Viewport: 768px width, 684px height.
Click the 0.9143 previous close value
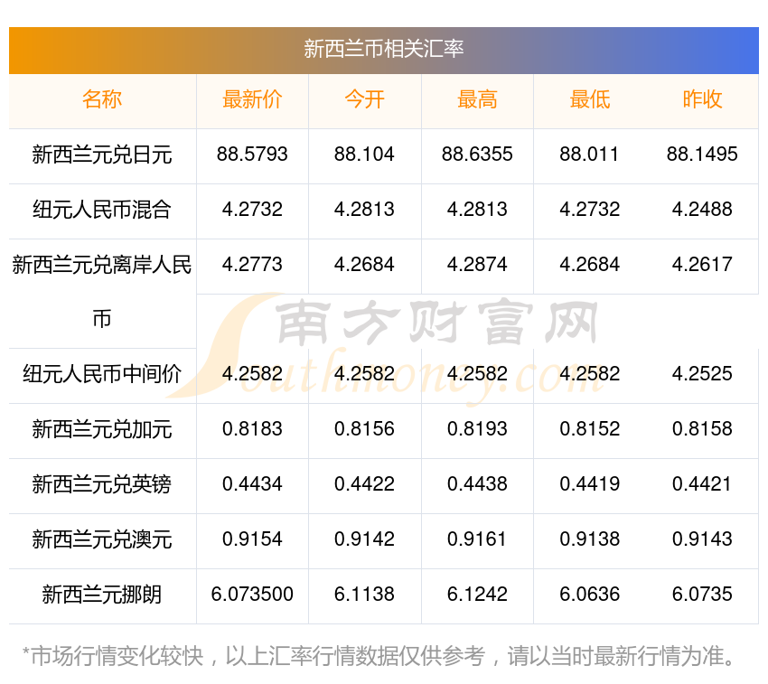[702, 539]
